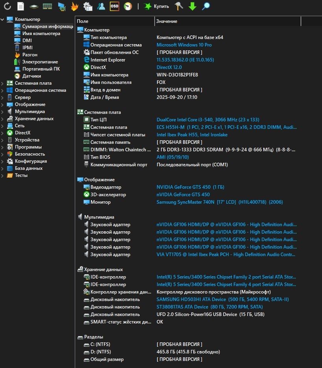Click the ECS H55H-M motherboard link

click(227, 127)
